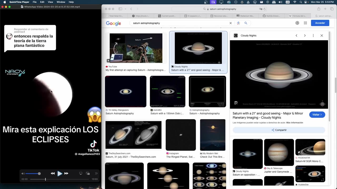This screenshot has width=337, height=189.
Task: Expand more QuickTime controls chevrons
Action: click(96, 173)
